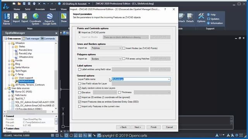Expand the Santa Monica folder node
Image resolution: width=248 pixels, height=139 pixels.
(x=9, y=68)
